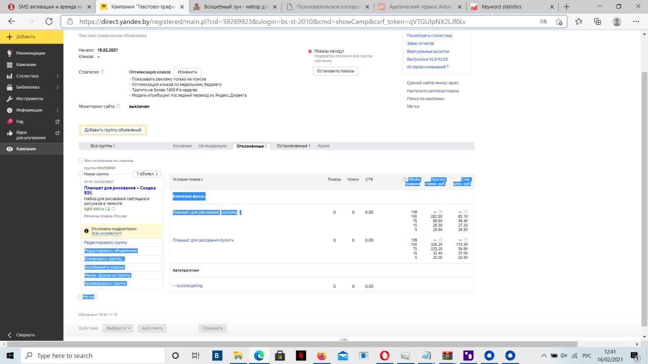Image resolution: width=648 pixels, height=364 pixels.
Task: Click the light-kid.ru link help icon
Action: coord(113,209)
